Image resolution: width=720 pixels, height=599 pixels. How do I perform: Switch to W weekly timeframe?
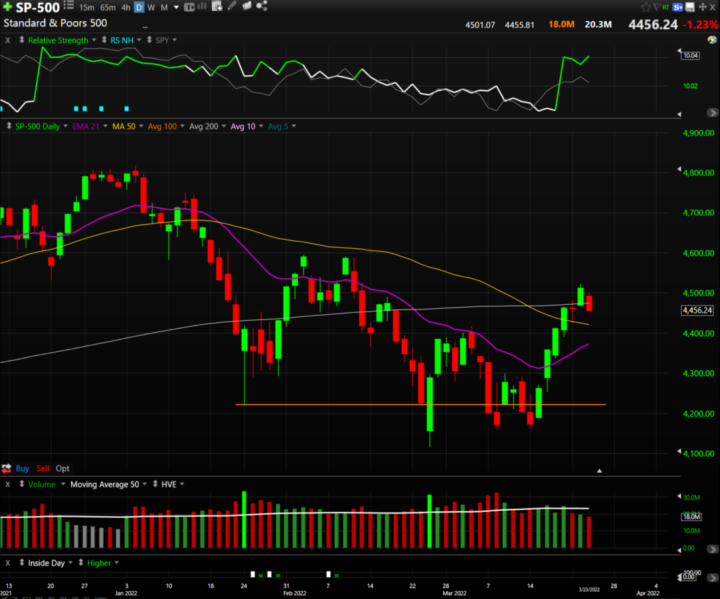(151, 7)
